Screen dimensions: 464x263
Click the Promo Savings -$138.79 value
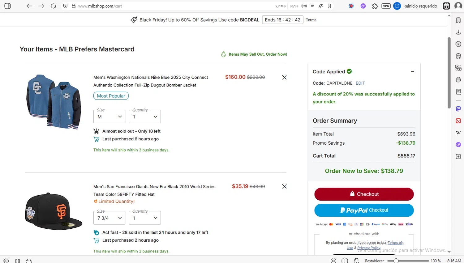pos(406,143)
